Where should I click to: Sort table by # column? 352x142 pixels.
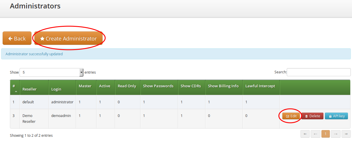coord(15,87)
